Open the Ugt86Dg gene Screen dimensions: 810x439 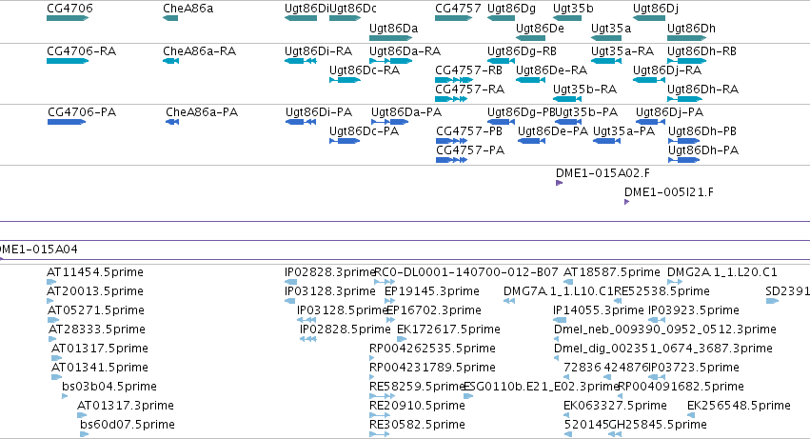[x=501, y=18]
